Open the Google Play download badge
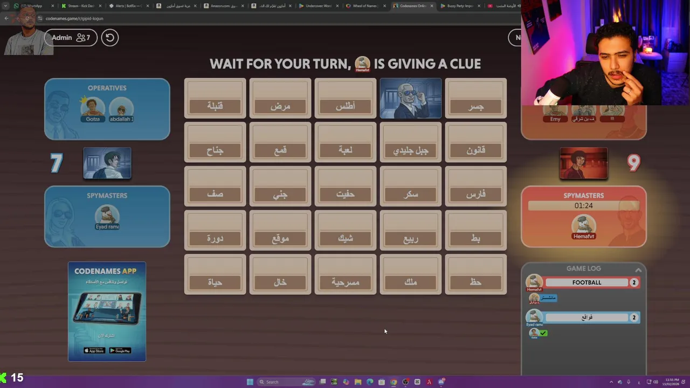This screenshot has height=388, width=690. [120, 351]
